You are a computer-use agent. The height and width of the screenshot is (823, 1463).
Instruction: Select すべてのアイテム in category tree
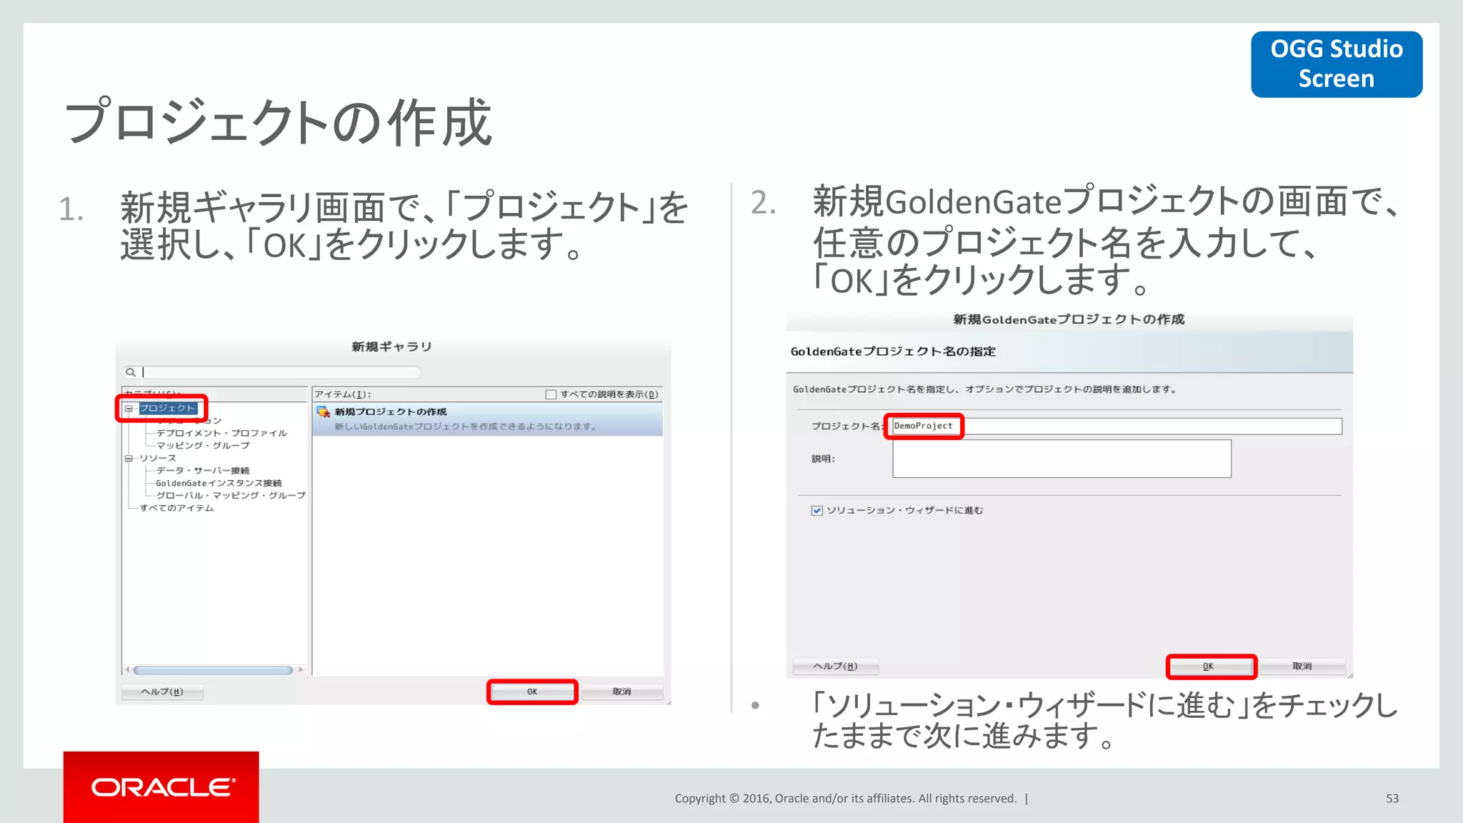pos(176,509)
